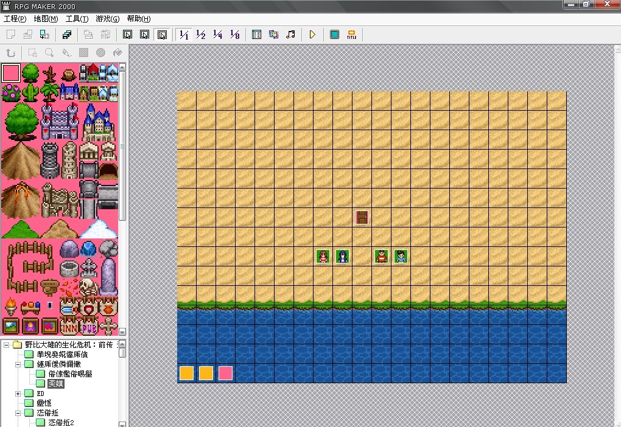Collapse the 恋偕抝 map tree node
Viewport: 621px width, 427px height.
pos(18,412)
